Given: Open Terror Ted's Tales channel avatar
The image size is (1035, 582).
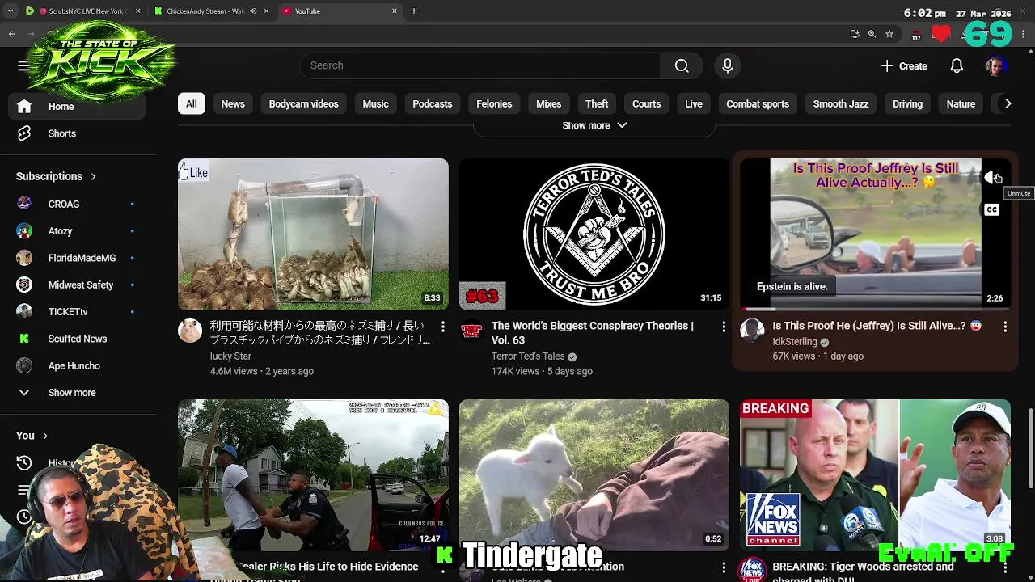Looking at the screenshot, I should coord(471,331).
